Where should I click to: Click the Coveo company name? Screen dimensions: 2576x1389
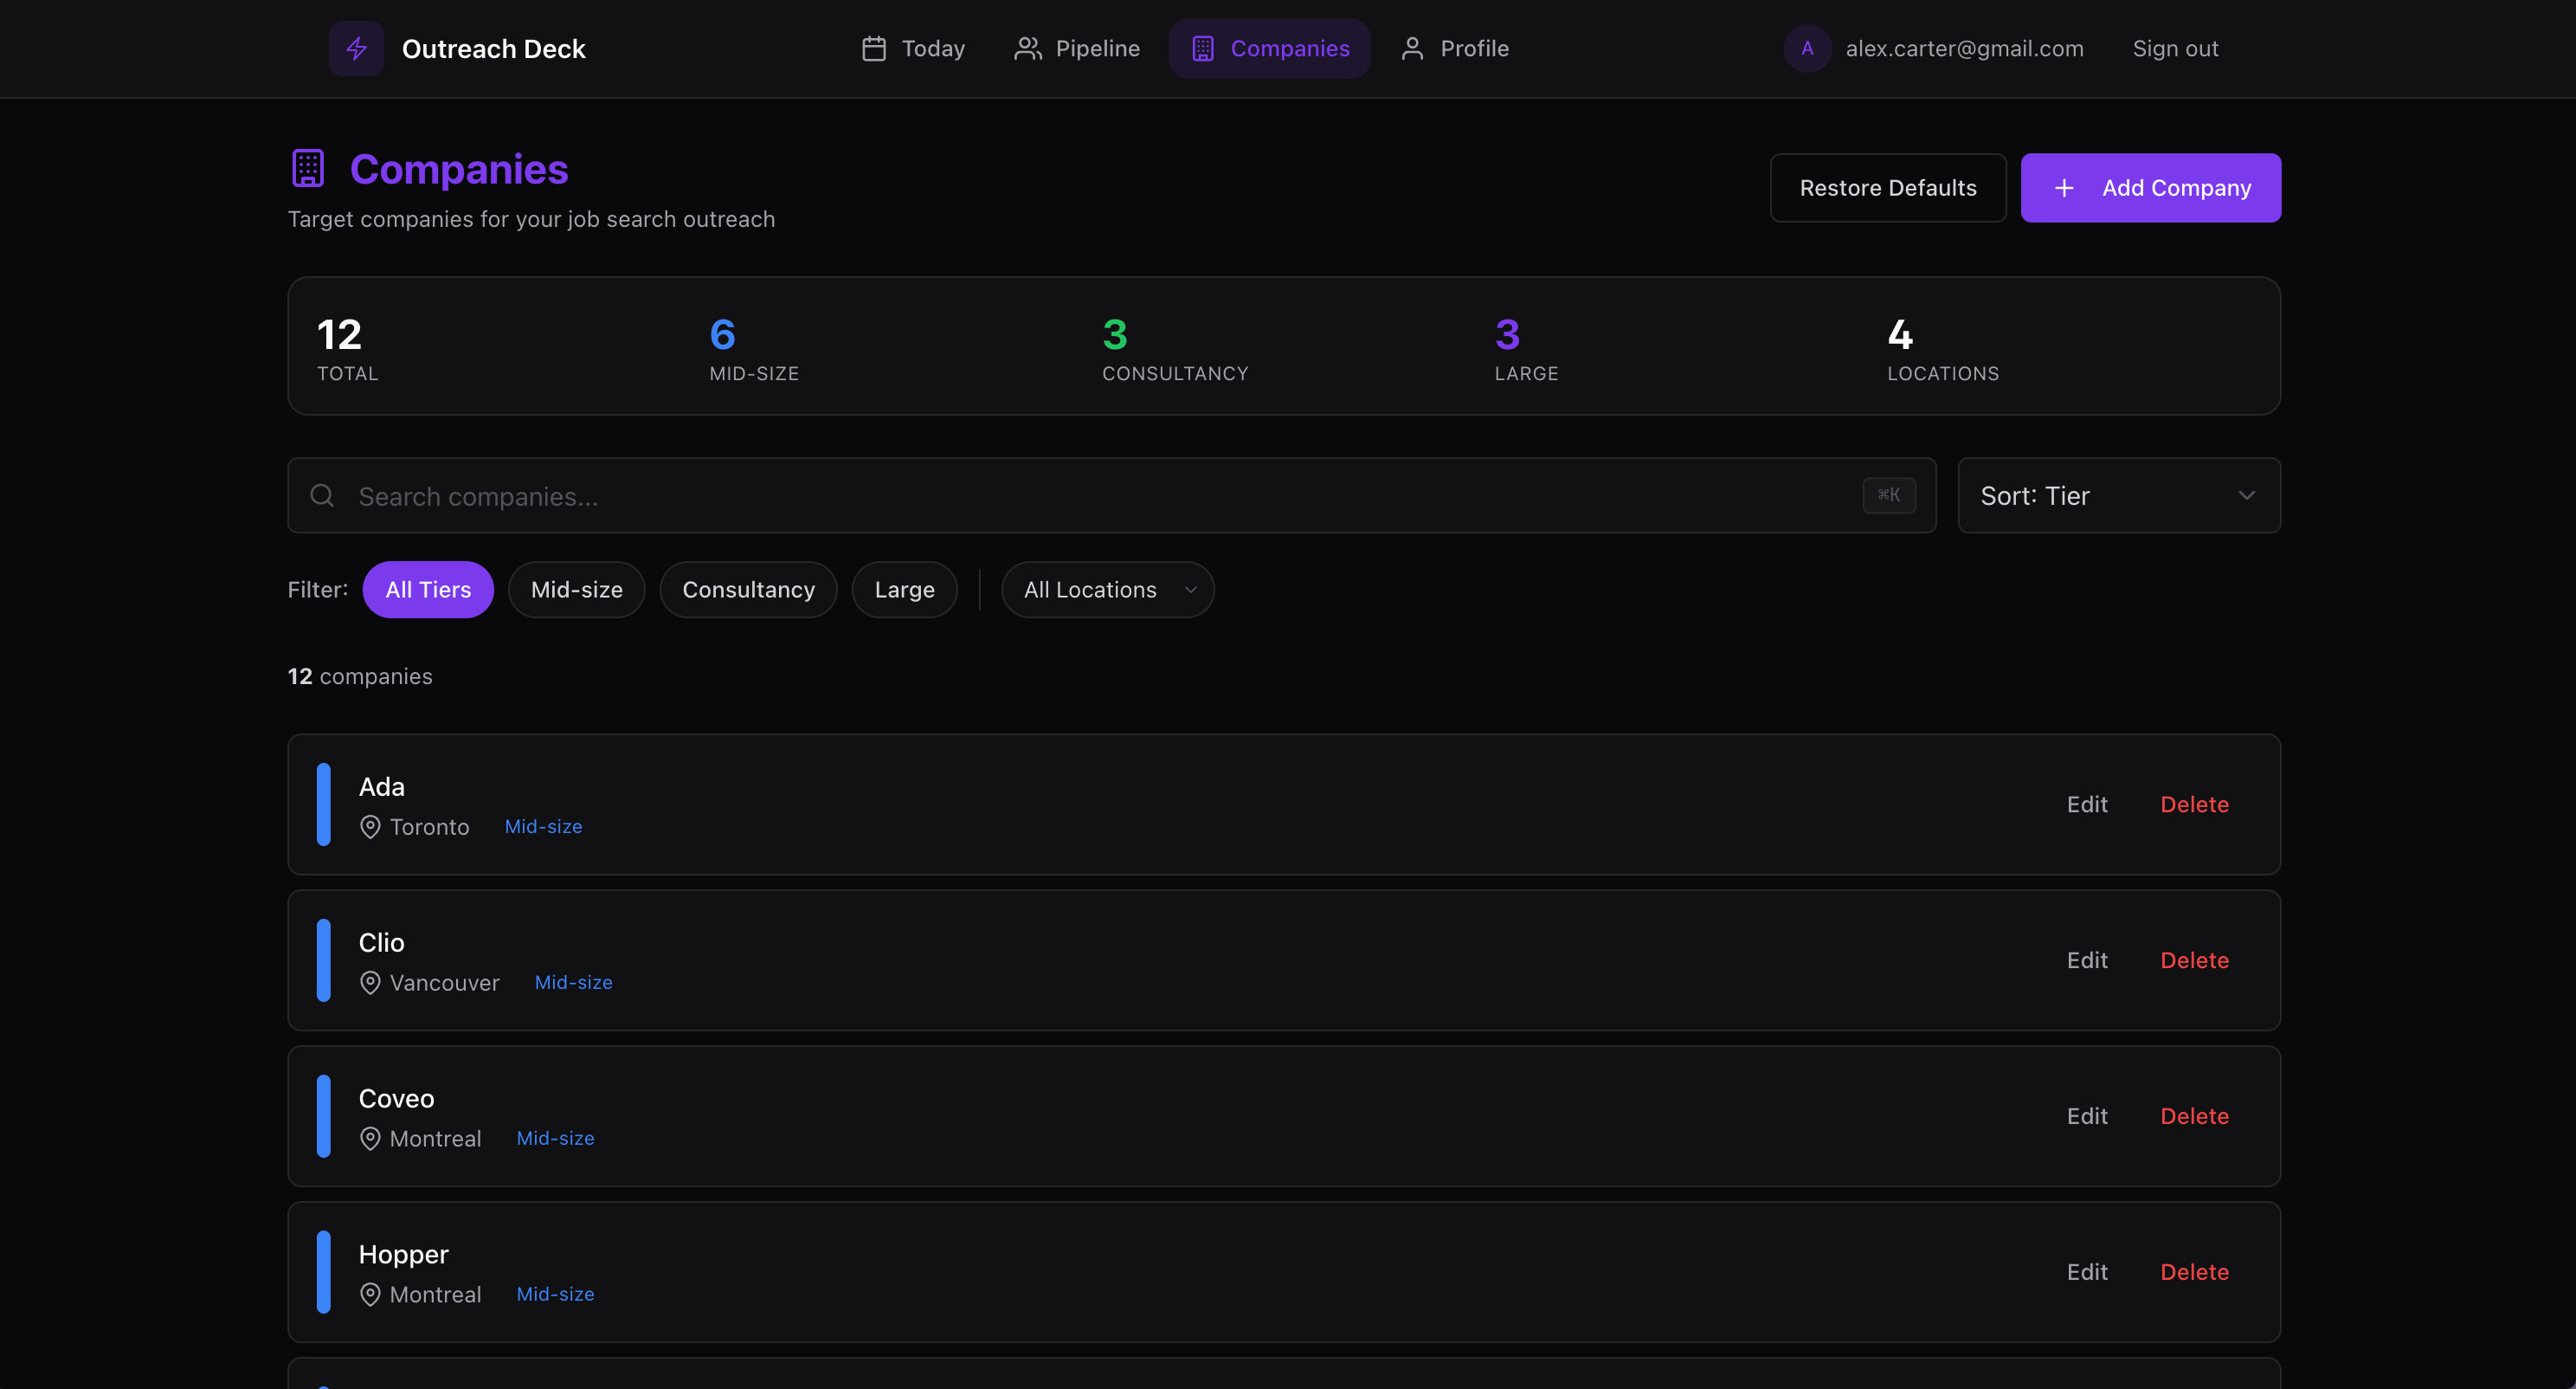pyautogui.click(x=397, y=1099)
